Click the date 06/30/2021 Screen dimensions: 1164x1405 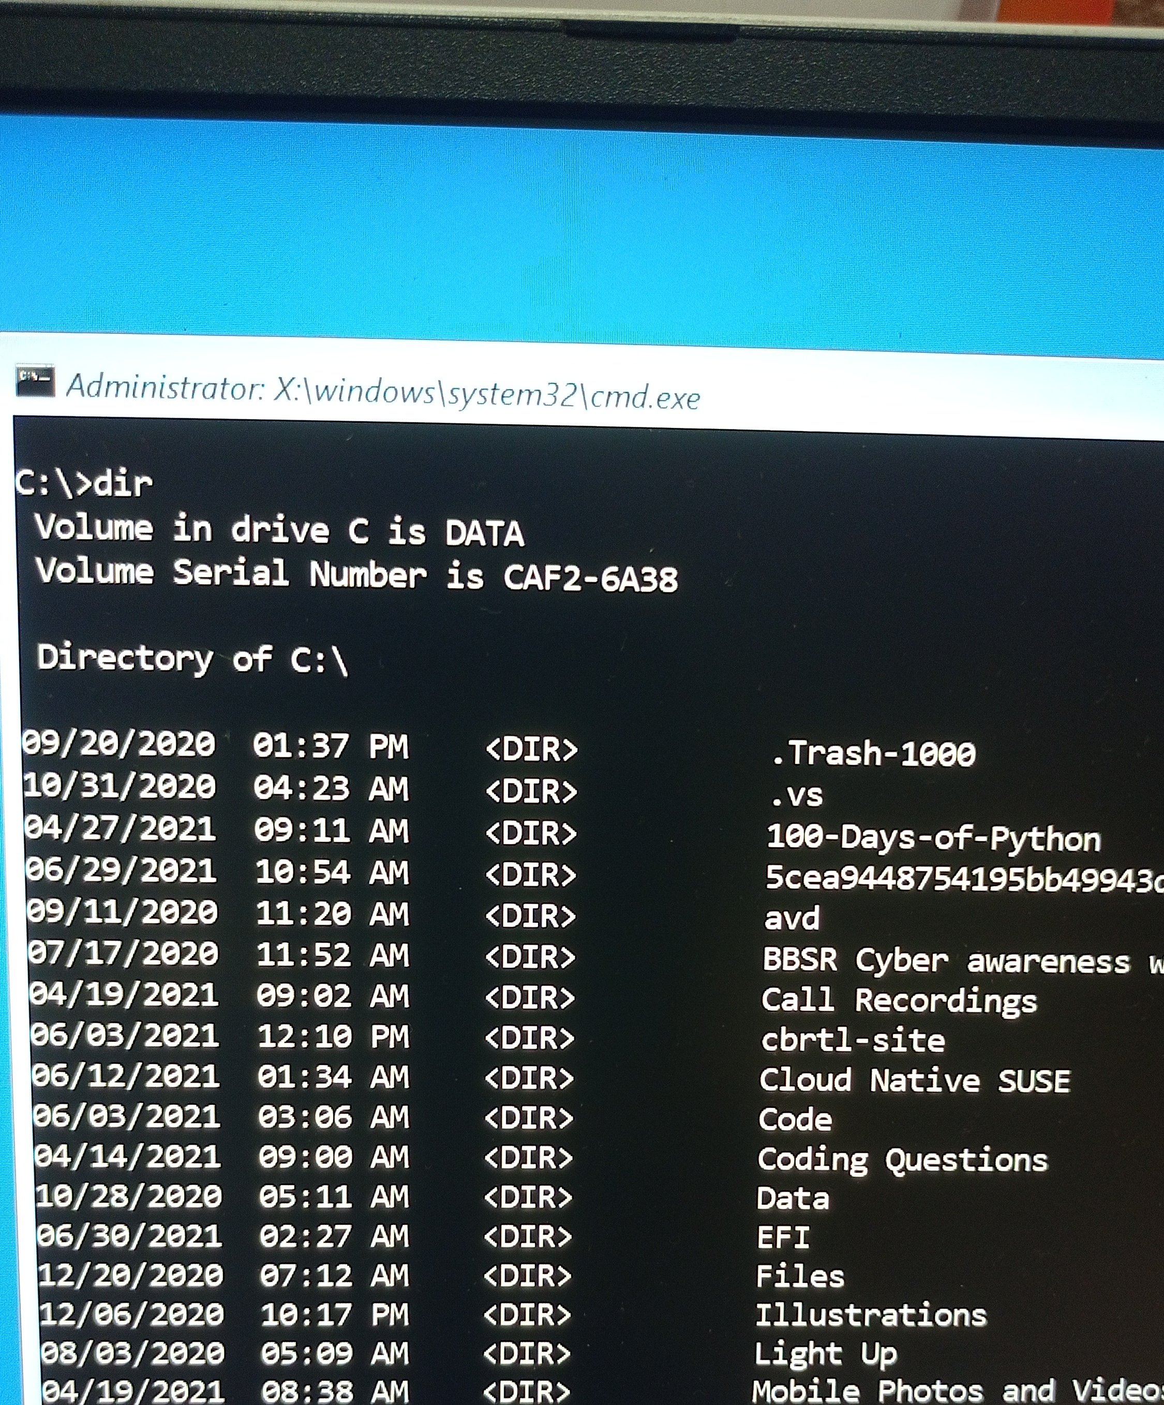coord(130,1236)
